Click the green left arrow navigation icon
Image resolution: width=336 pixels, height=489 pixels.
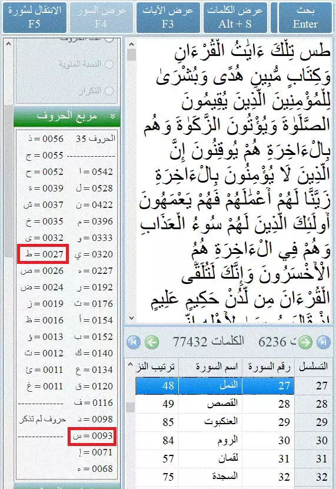152,342
